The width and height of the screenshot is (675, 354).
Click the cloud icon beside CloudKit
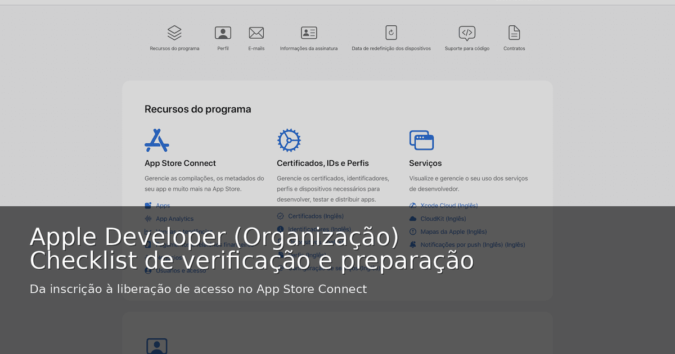pyautogui.click(x=413, y=219)
